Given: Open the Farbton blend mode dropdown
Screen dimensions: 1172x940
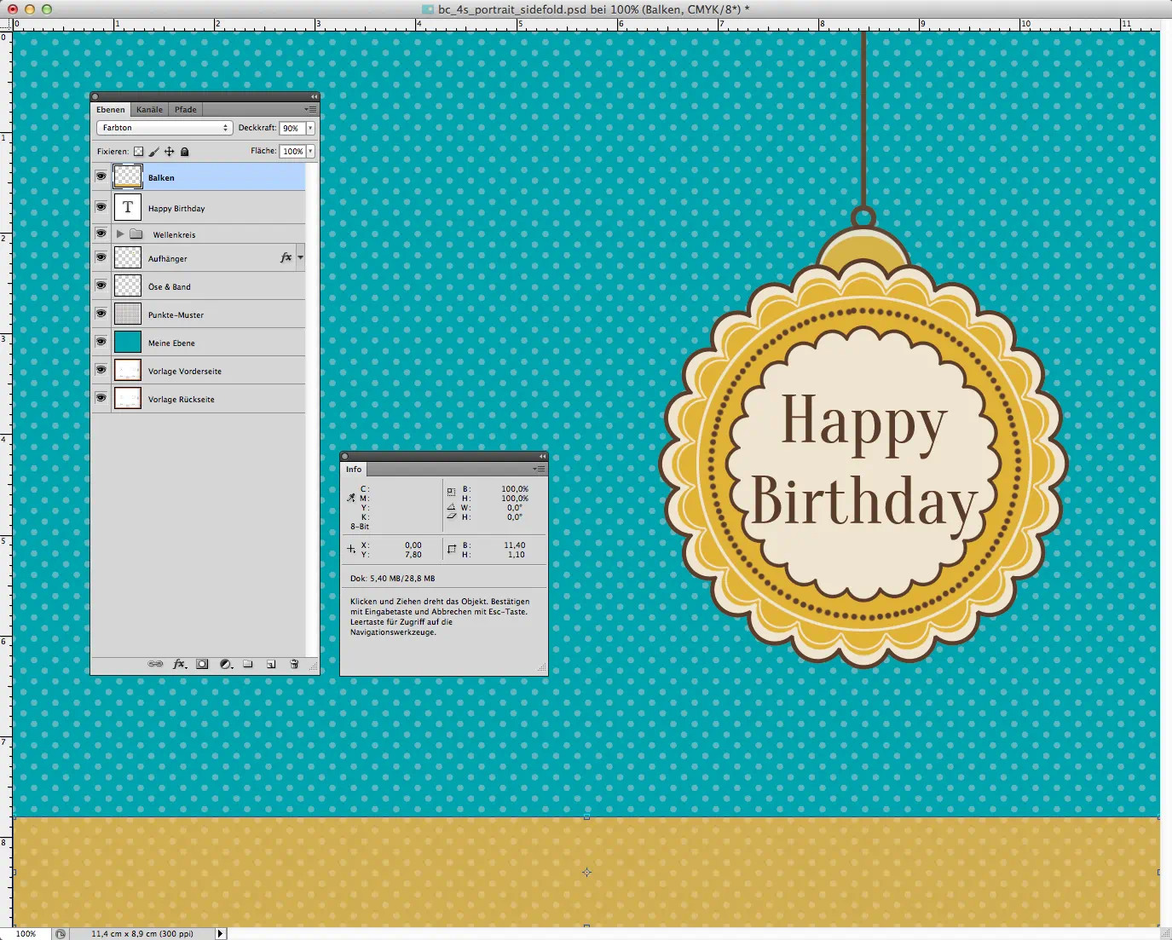Looking at the screenshot, I should pos(164,128).
